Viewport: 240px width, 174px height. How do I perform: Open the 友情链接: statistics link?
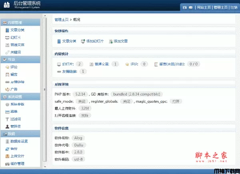(x=70, y=72)
